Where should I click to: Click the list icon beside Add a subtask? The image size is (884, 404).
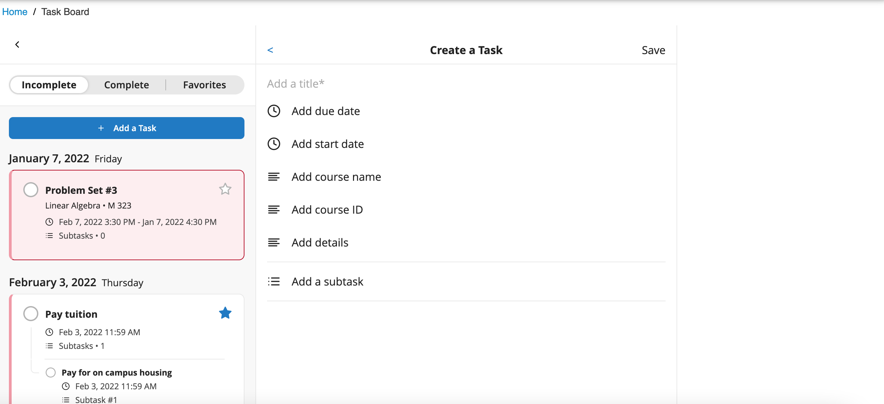coord(274,281)
